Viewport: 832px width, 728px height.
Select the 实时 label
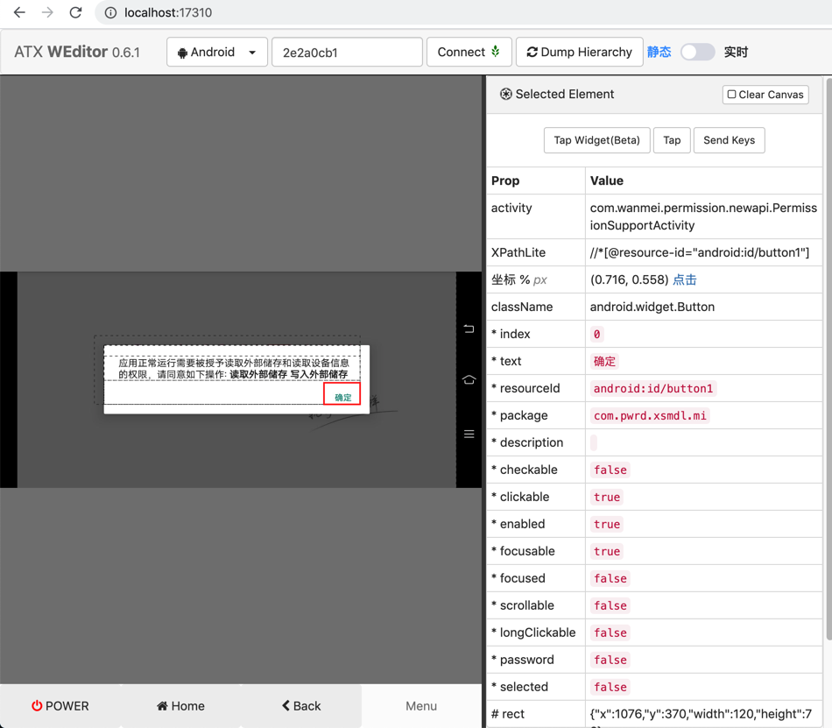pos(736,52)
